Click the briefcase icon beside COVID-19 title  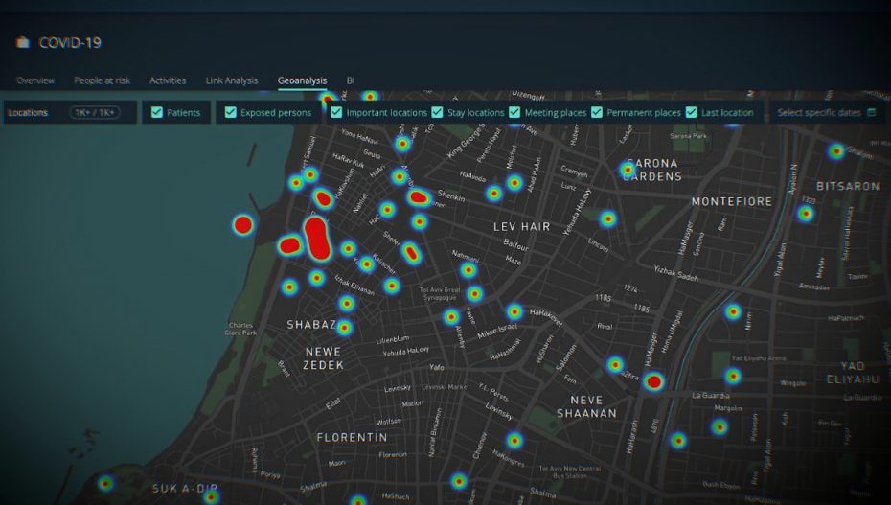(23, 43)
